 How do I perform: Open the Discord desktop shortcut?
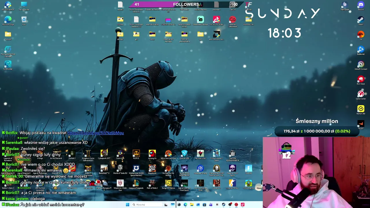[361, 5]
